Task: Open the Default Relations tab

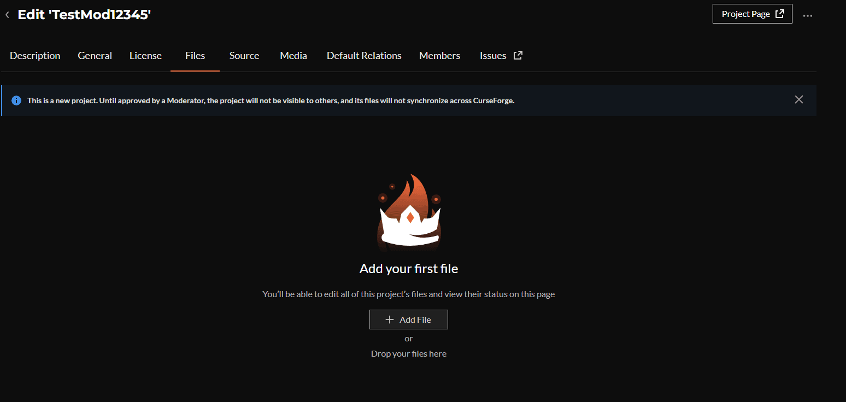Action: click(363, 55)
